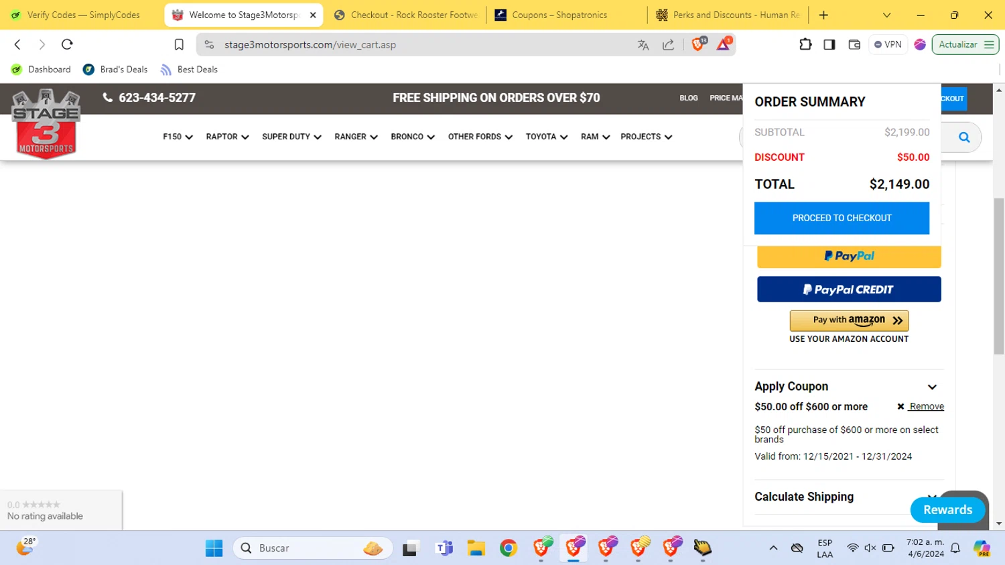Screen dimensions: 1005x565
Task: Expand the OTHER FORDS menu
Action: coord(480,137)
